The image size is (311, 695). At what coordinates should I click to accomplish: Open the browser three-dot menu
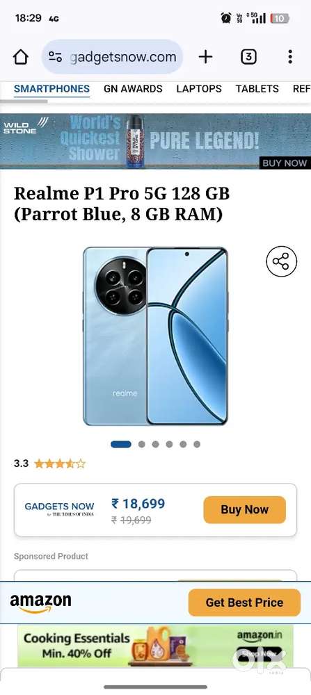289,57
